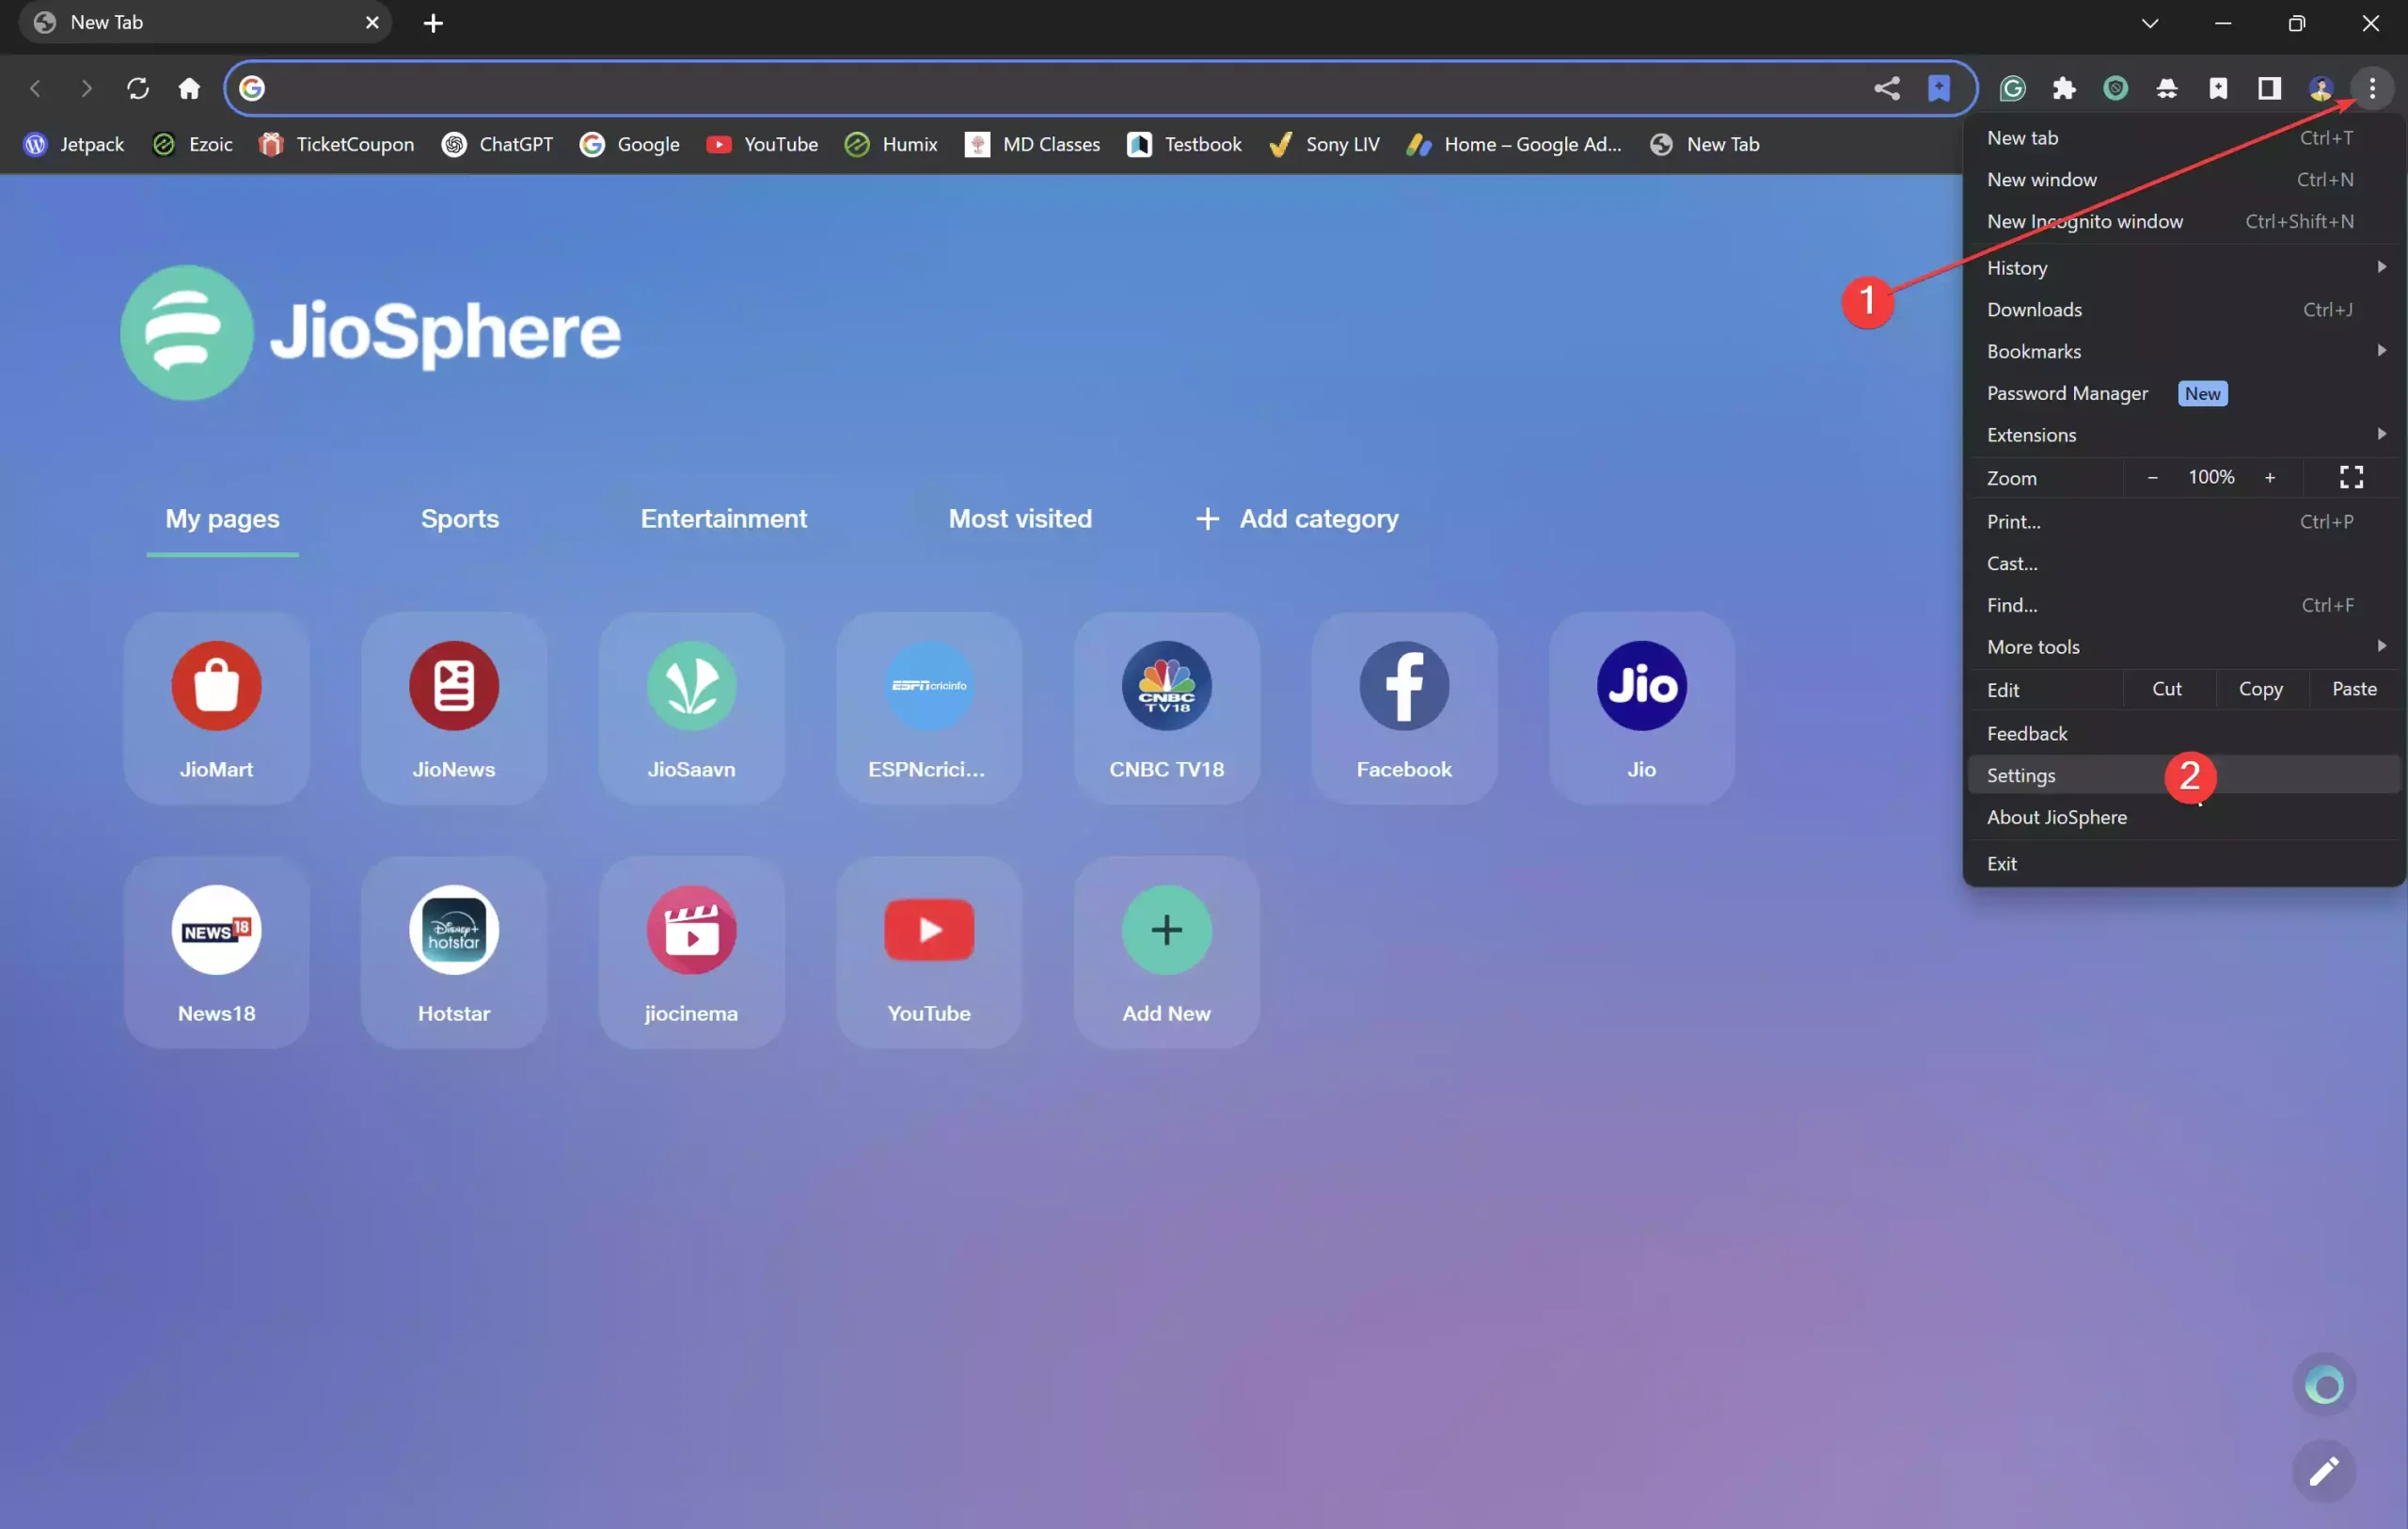Image resolution: width=2408 pixels, height=1529 pixels.
Task: Reload the current page
Action: point(138,88)
